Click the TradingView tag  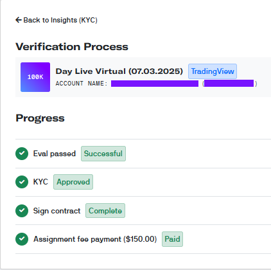coord(213,71)
